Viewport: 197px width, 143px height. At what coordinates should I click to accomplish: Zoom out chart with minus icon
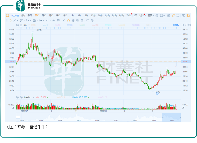click(186, 25)
